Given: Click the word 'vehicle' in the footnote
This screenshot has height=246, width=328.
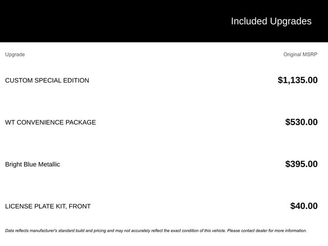Looking at the screenshot, I should click(x=217, y=231).
